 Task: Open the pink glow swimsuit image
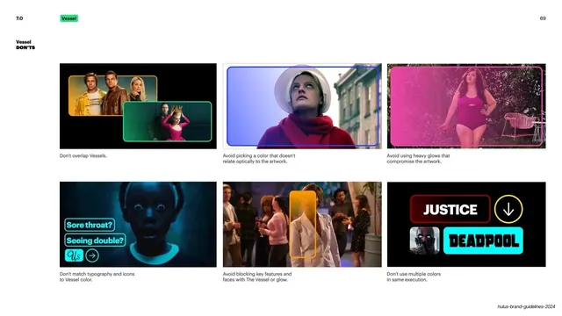point(466,106)
